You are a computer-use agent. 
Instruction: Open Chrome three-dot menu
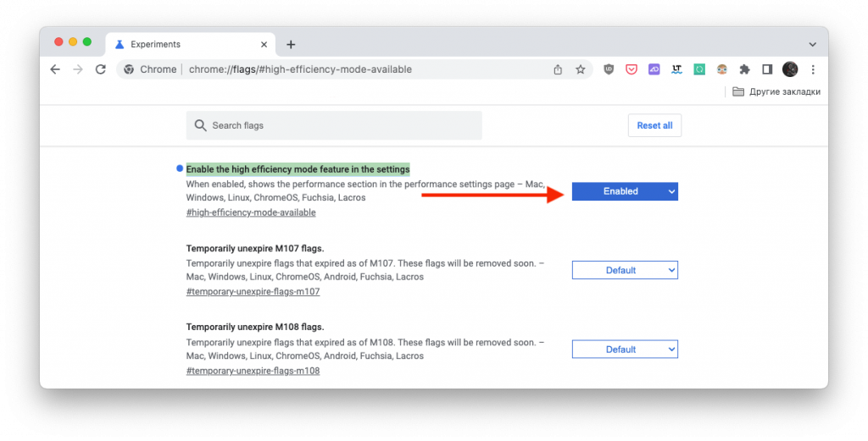click(813, 69)
